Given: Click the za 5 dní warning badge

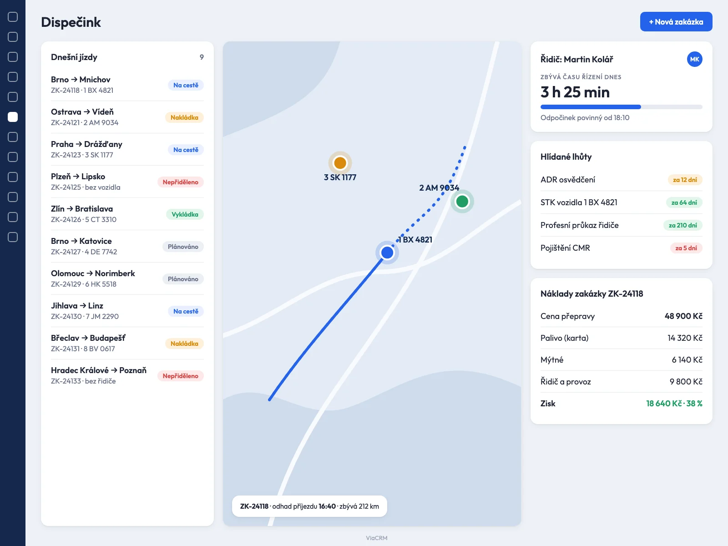Looking at the screenshot, I should tap(686, 248).
